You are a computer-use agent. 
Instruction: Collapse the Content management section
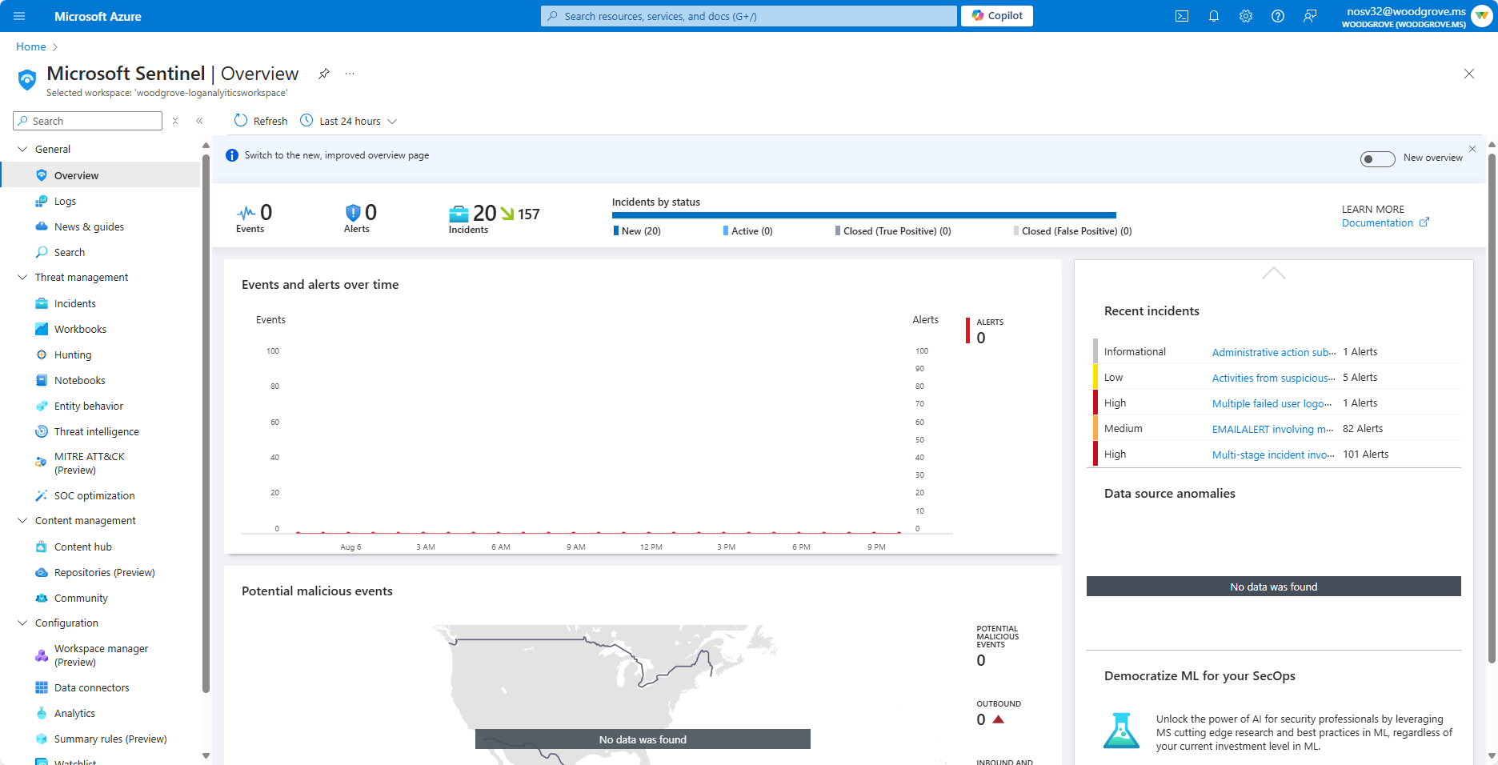coord(22,520)
